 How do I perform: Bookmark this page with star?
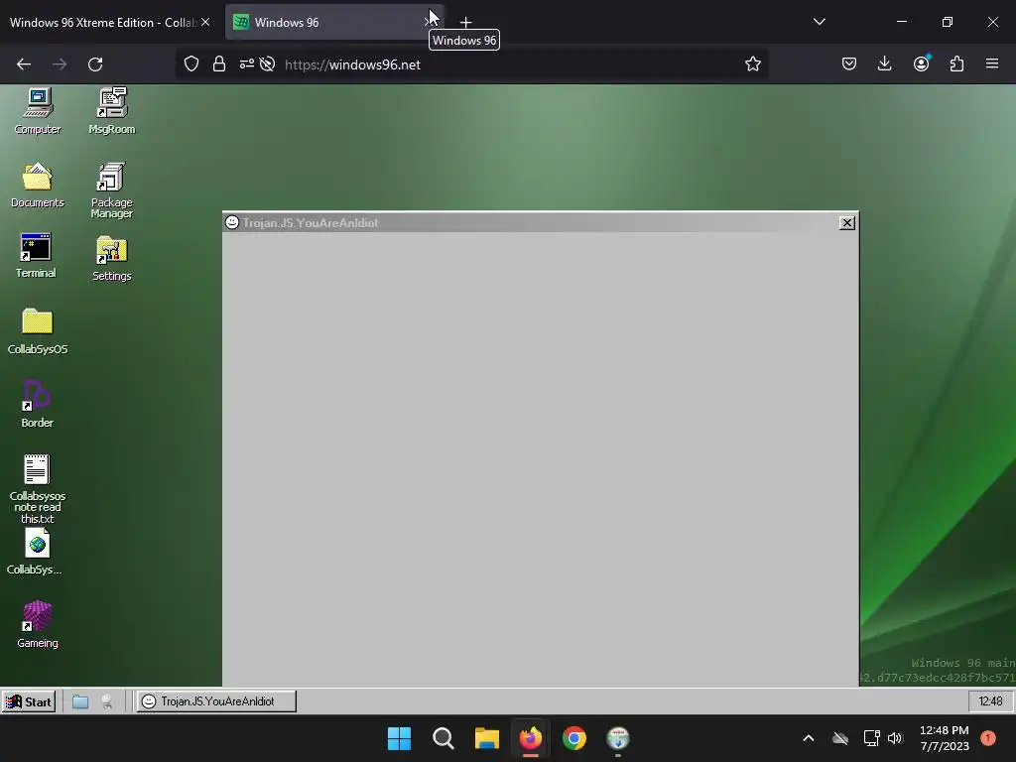[752, 64]
